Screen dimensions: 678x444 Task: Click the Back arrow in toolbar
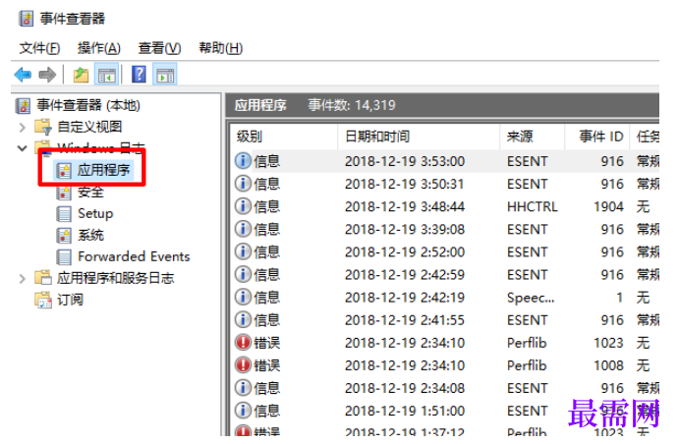tap(23, 75)
